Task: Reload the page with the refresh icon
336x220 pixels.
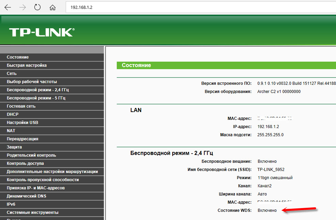Action: point(37,7)
